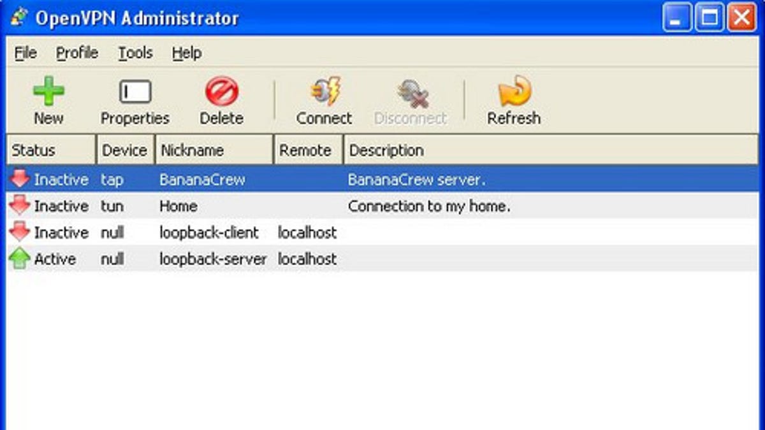Open the File menu

click(x=25, y=54)
